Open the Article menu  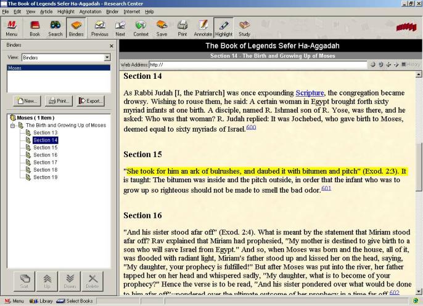point(46,12)
